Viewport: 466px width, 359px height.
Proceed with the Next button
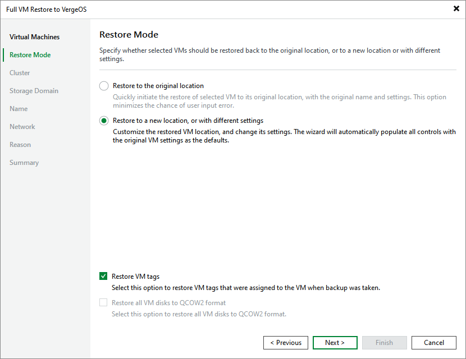tap(335, 343)
